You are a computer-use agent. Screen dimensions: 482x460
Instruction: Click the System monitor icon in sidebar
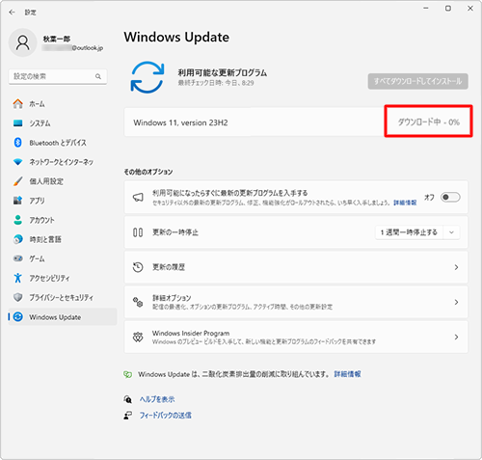pos(18,123)
